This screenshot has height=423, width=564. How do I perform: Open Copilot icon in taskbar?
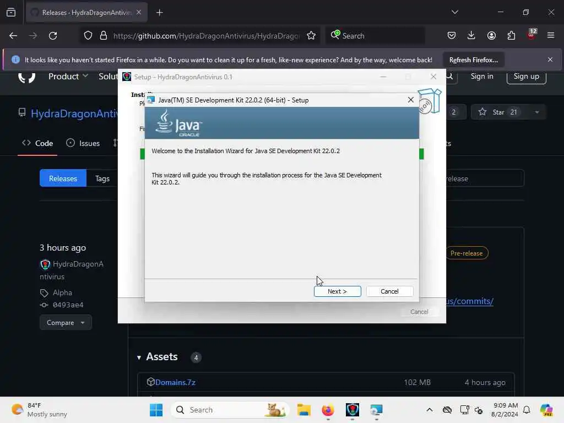point(546,410)
